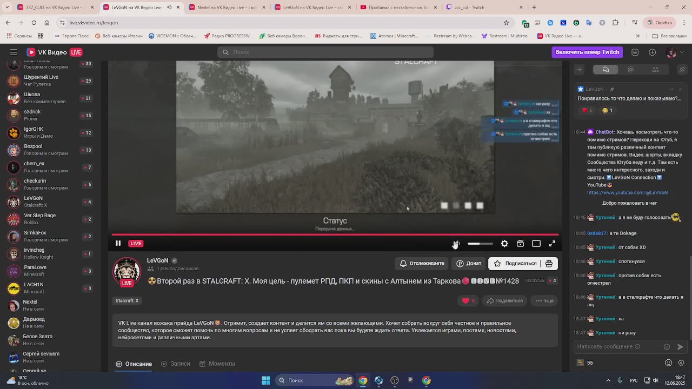Click the VK Видео LIVE logo
Screen dimensions: 692x389
click(x=54, y=52)
